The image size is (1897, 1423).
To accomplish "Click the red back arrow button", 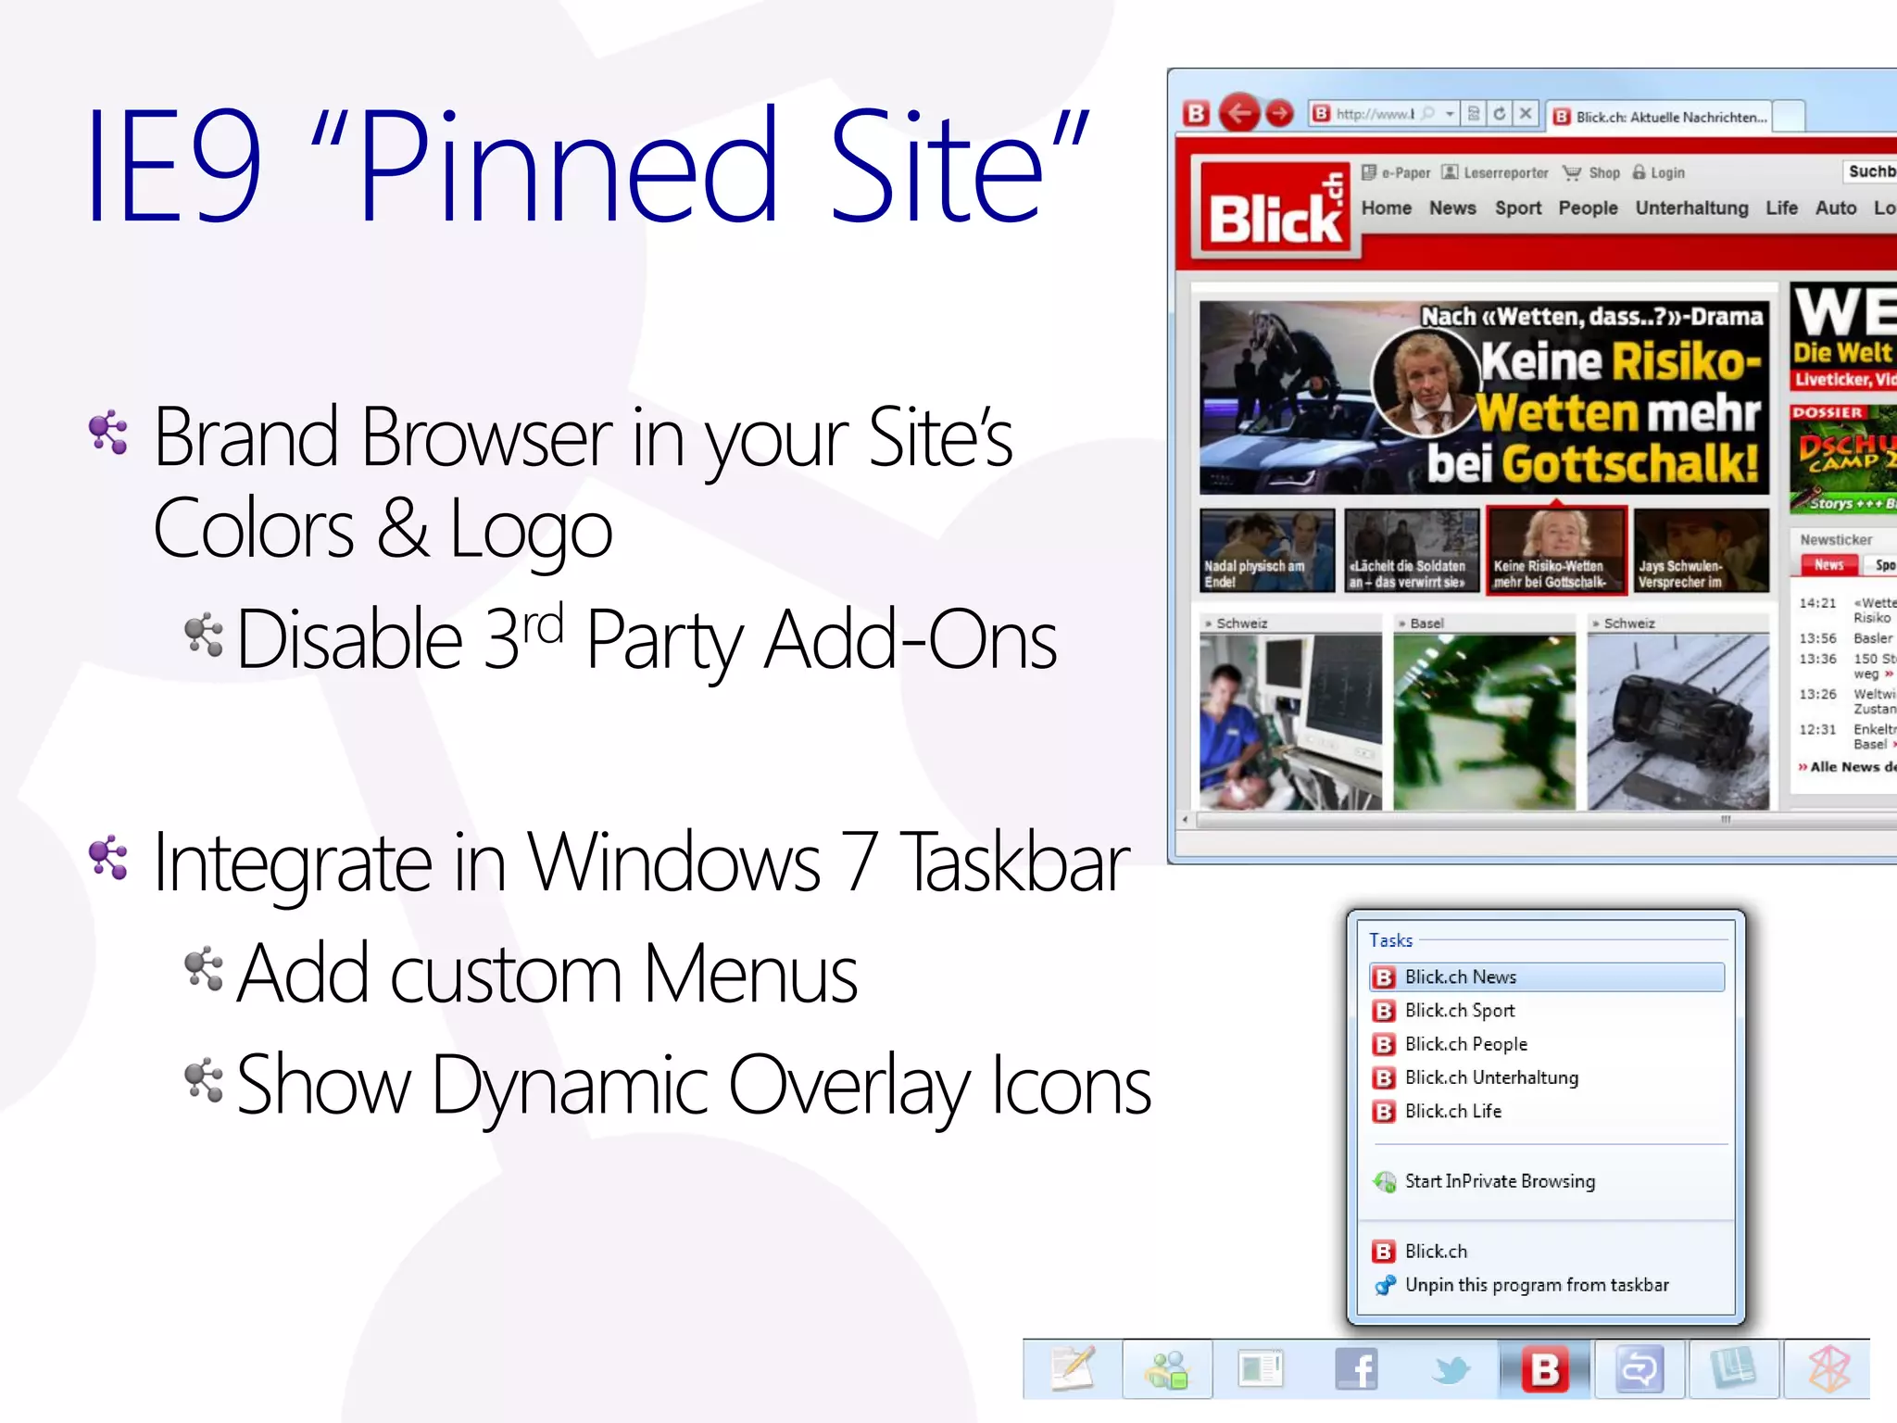I will coord(1239,114).
